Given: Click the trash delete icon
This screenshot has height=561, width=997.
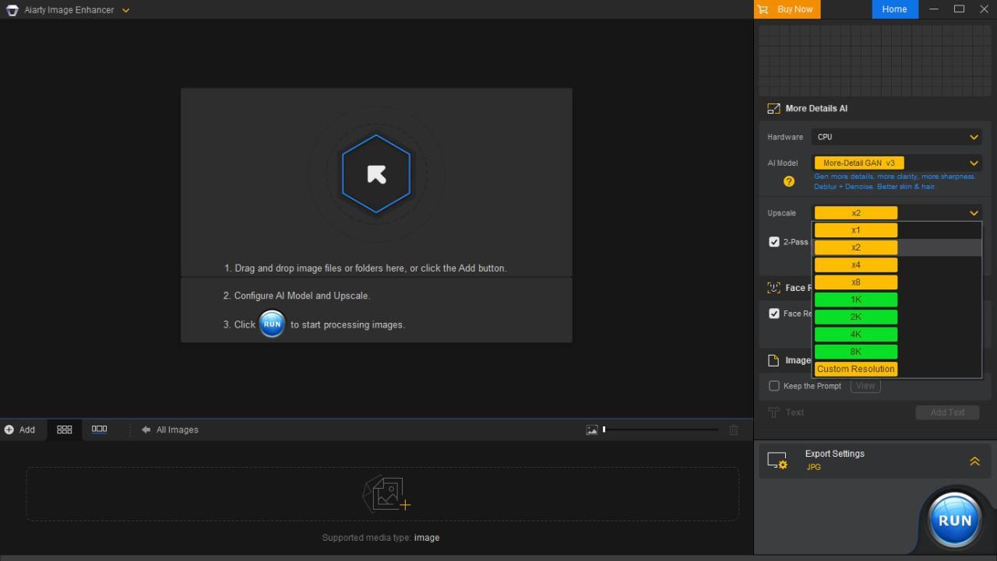Looking at the screenshot, I should pyautogui.click(x=733, y=430).
